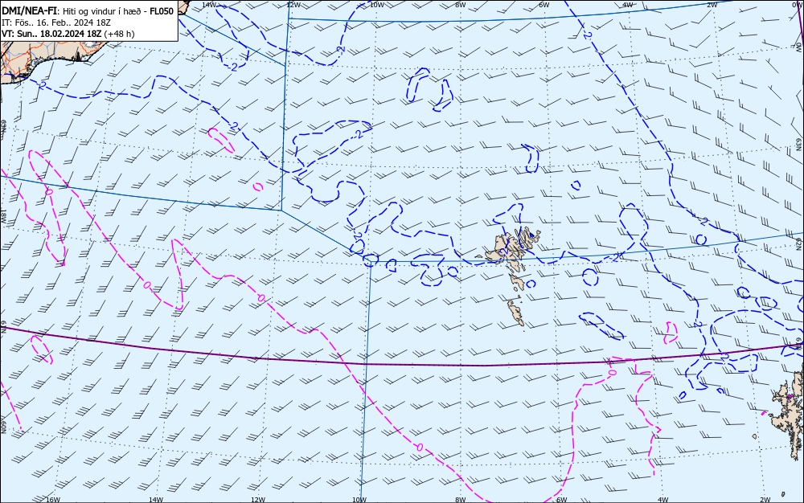
Task: Click the "DMI/NEA-FI" chart title text
Action: click(29, 11)
